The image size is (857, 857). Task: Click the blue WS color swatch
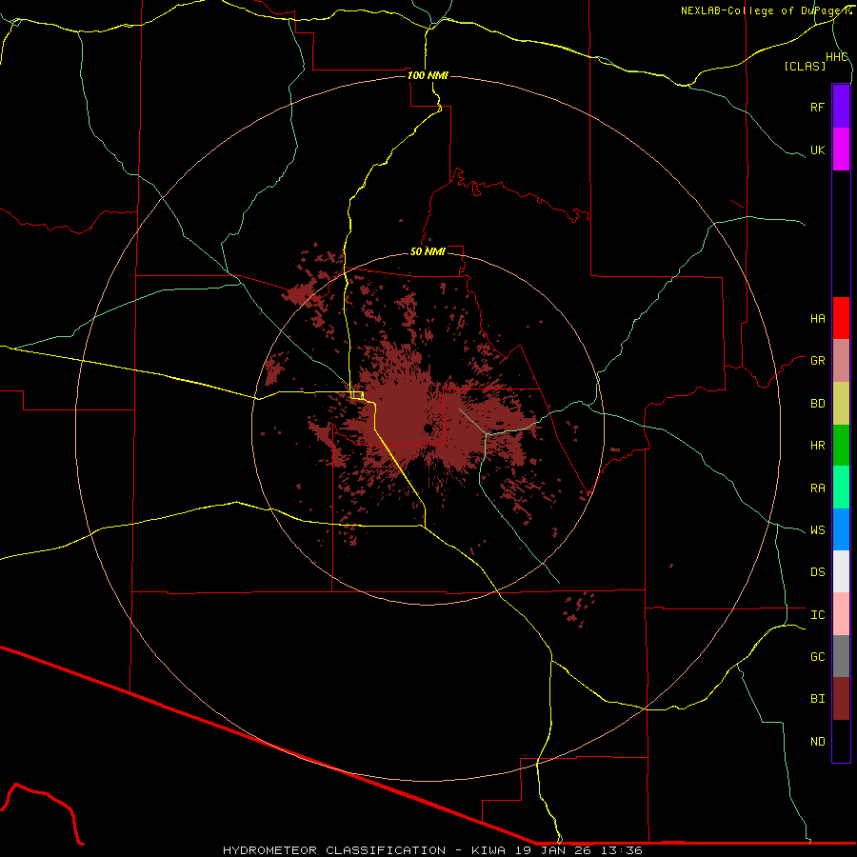coord(841,529)
